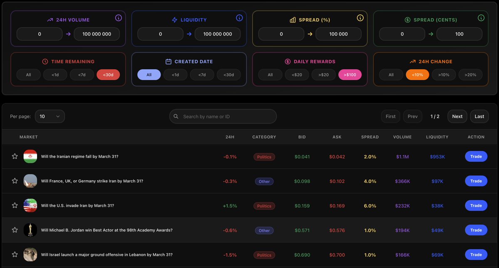The height and width of the screenshot is (268, 499).
Task: Star the Michael B. Jordan market
Action: point(15,230)
